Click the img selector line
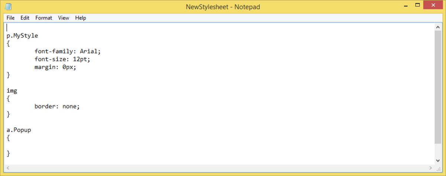The width and height of the screenshot is (446, 176). pos(12,91)
